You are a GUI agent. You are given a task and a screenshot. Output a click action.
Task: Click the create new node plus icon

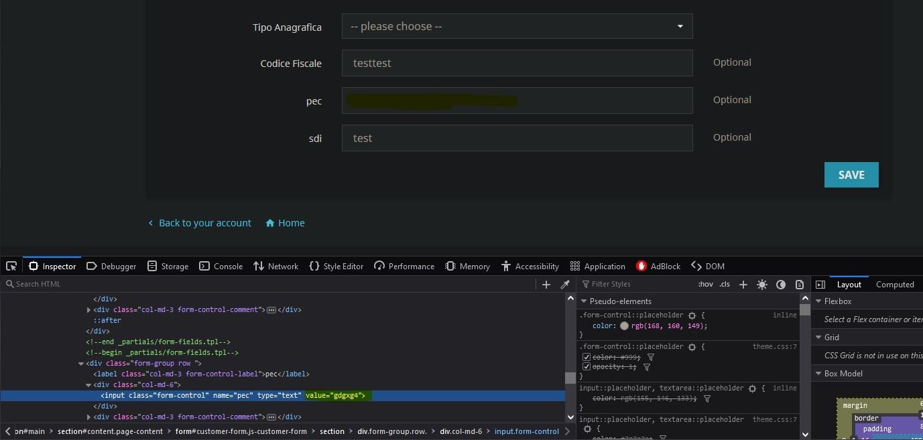point(546,285)
